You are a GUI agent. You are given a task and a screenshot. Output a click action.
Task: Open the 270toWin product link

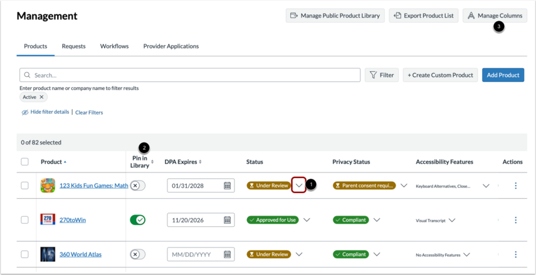coord(73,220)
